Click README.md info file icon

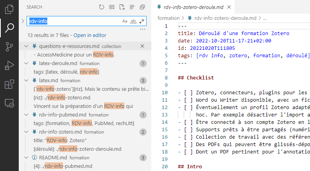[34, 158]
